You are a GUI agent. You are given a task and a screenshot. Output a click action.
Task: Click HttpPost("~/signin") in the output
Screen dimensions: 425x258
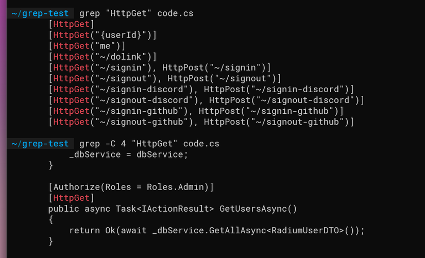point(214,67)
